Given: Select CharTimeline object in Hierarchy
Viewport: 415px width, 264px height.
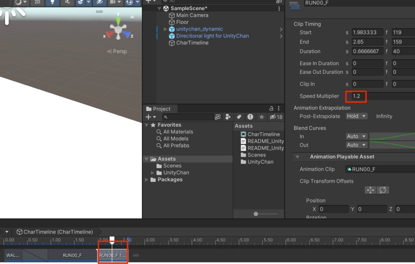Looking at the screenshot, I should point(192,43).
